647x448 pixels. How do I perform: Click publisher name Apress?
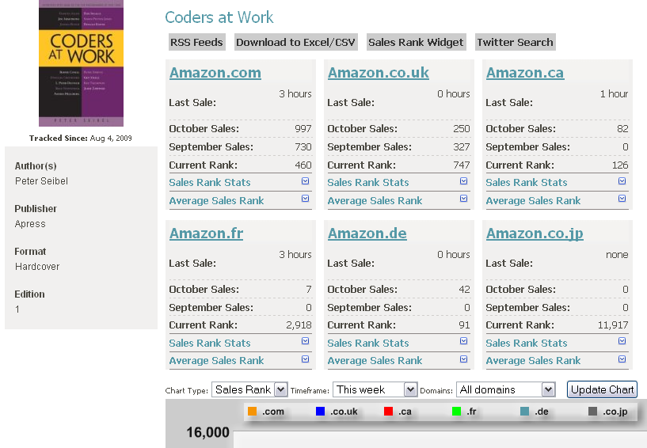30,224
